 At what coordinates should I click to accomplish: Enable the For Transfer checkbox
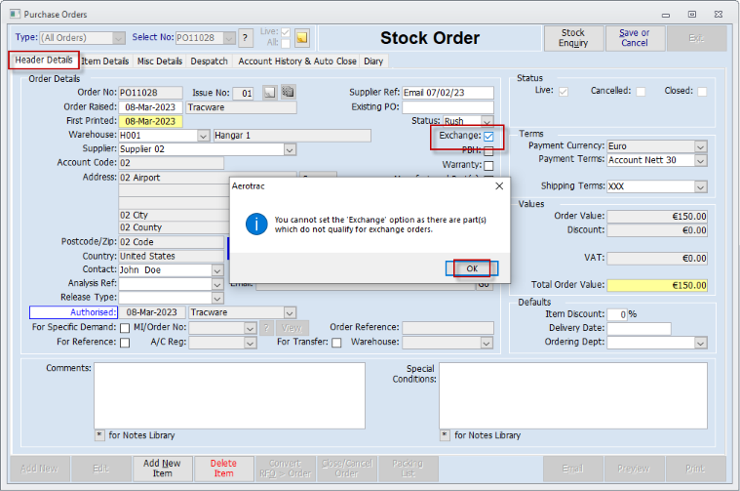click(336, 343)
